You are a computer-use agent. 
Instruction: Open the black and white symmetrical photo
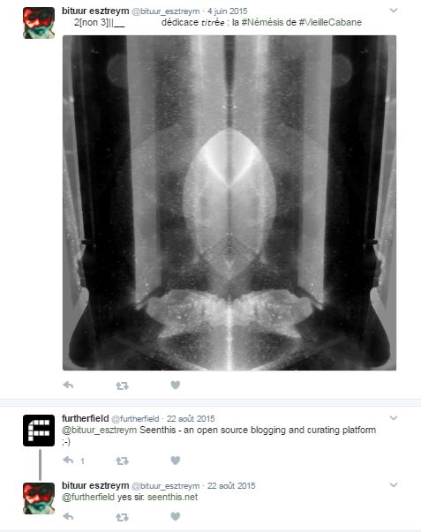pos(229,203)
